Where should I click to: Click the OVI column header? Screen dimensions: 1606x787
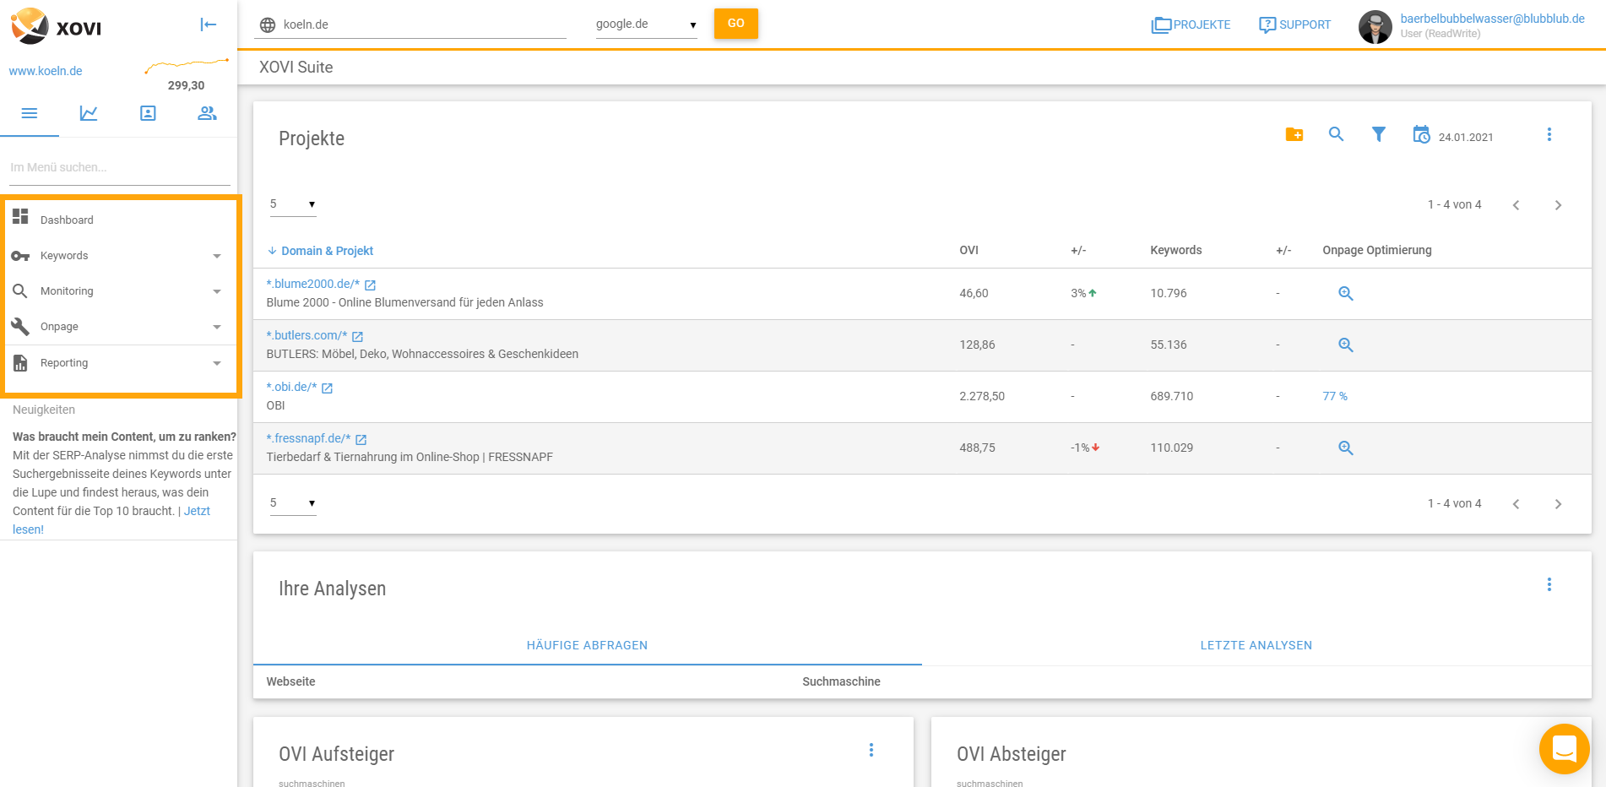968,250
